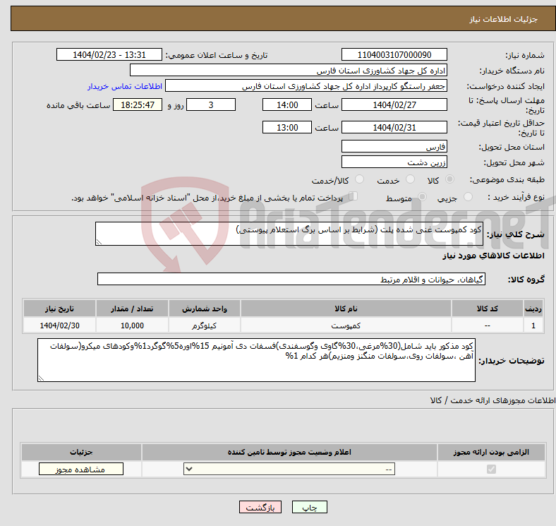
Task: Click the remaining time field 18:25:47
Action: [x=138, y=104]
